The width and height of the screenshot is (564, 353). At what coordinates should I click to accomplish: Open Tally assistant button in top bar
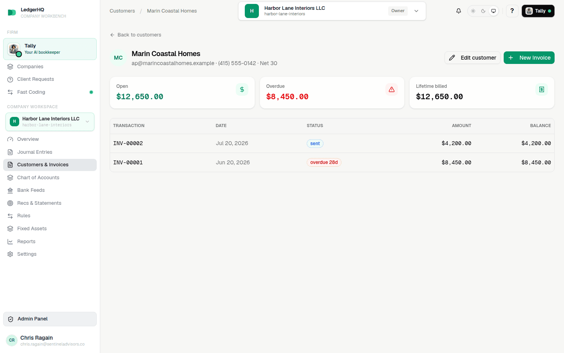(538, 11)
